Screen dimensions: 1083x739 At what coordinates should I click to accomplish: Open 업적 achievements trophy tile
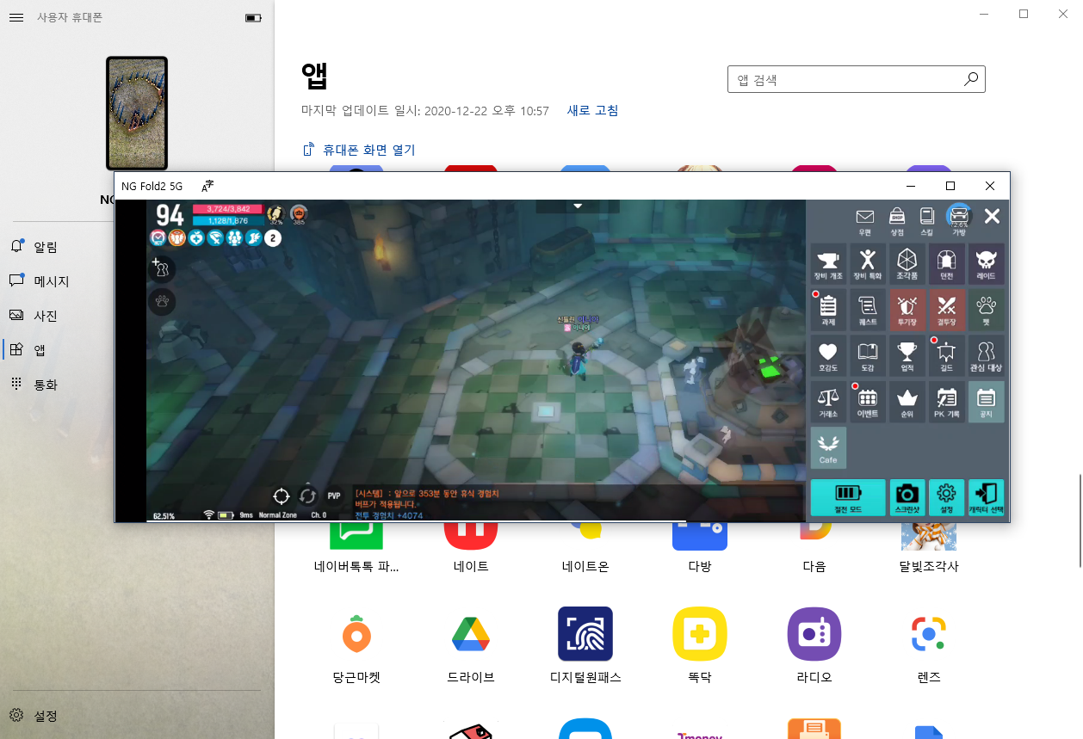coord(907,356)
